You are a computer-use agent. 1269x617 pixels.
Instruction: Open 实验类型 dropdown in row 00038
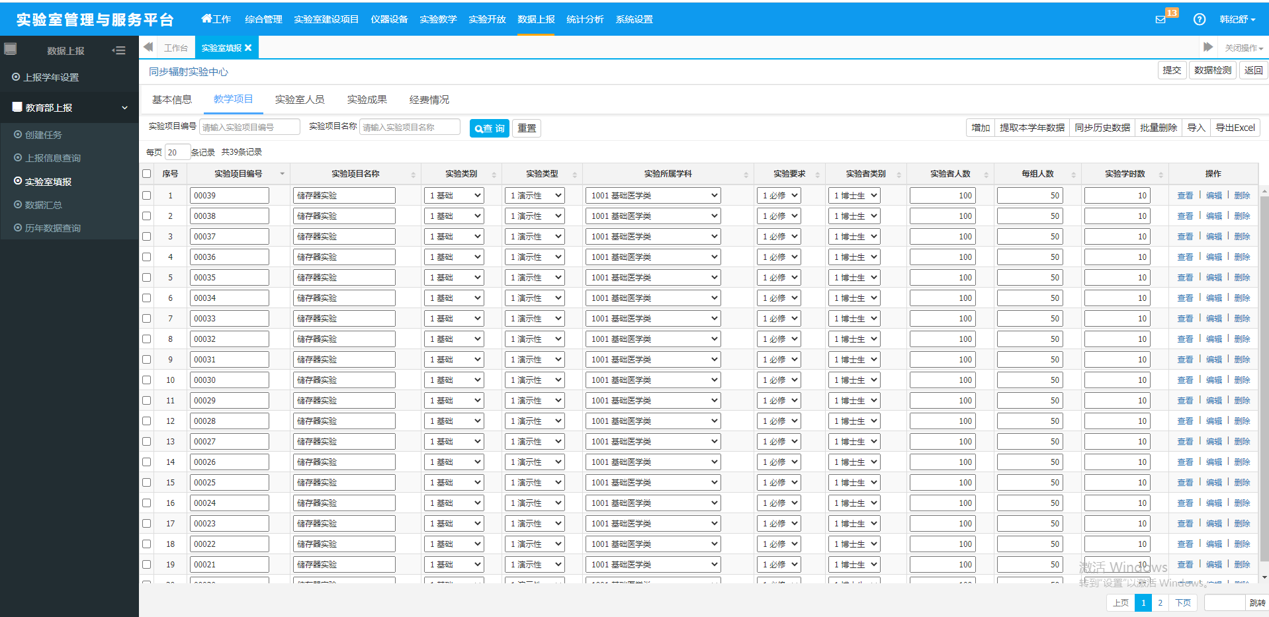(535, 216)
